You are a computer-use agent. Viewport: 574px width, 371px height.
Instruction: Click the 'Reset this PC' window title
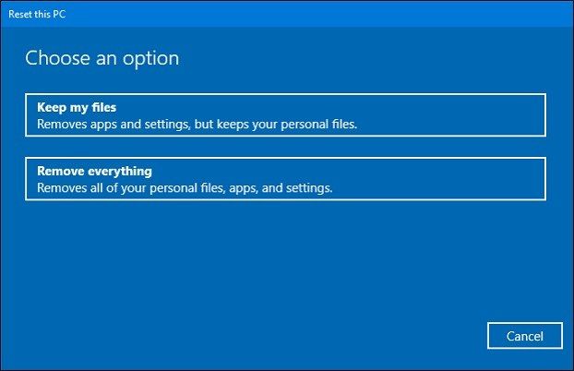click(37, 14)
